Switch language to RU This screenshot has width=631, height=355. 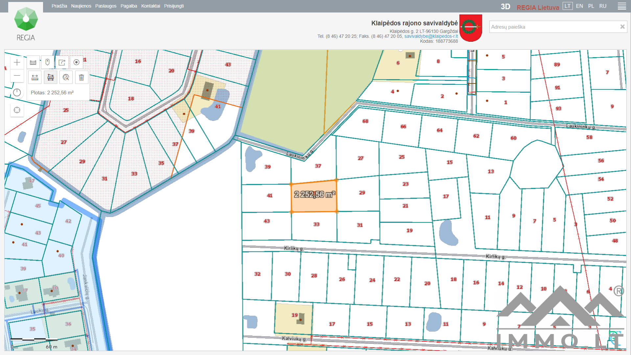(603, 6)
